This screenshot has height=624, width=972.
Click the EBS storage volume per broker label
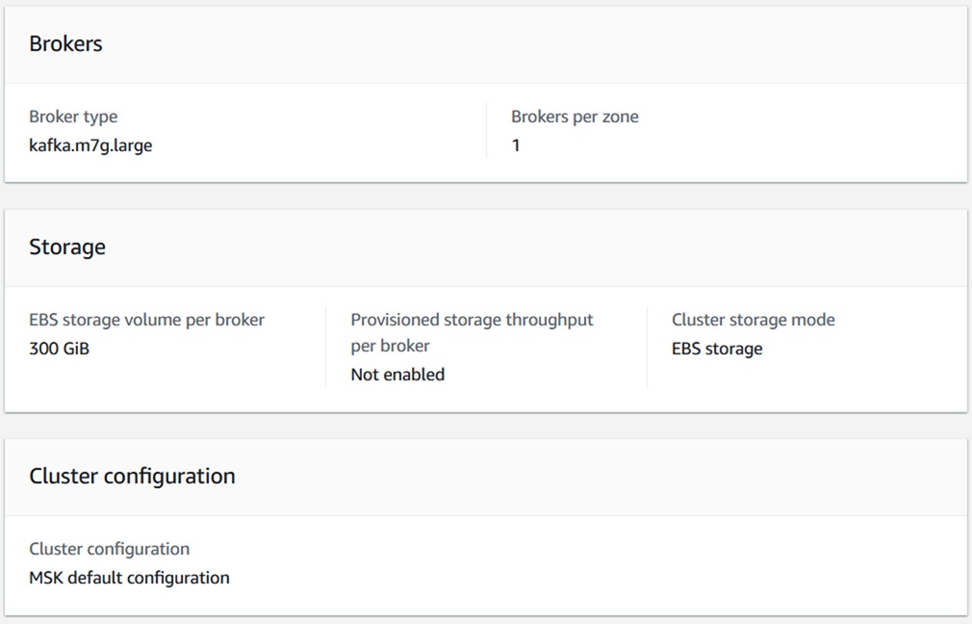(146, 320)
